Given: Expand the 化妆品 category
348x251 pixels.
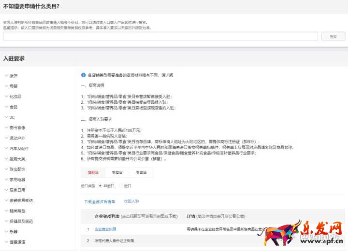Looking at the screenshot, I should [x=15, y=97].
